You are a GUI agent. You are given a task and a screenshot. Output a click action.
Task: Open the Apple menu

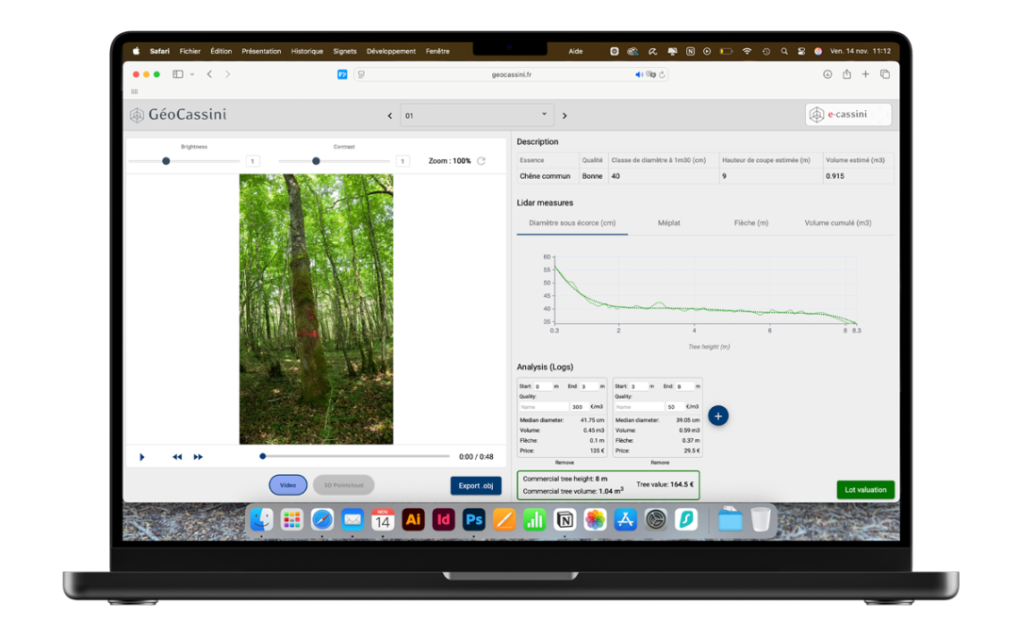click(x=137, y=51)
